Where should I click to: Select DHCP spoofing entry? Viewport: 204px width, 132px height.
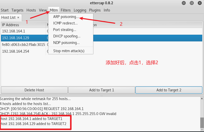pyautogui.click(x=67, y=36)
